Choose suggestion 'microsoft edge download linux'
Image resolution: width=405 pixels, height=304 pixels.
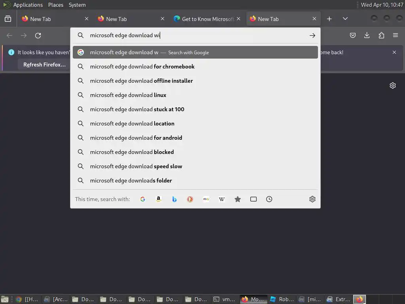coord(195,95)
